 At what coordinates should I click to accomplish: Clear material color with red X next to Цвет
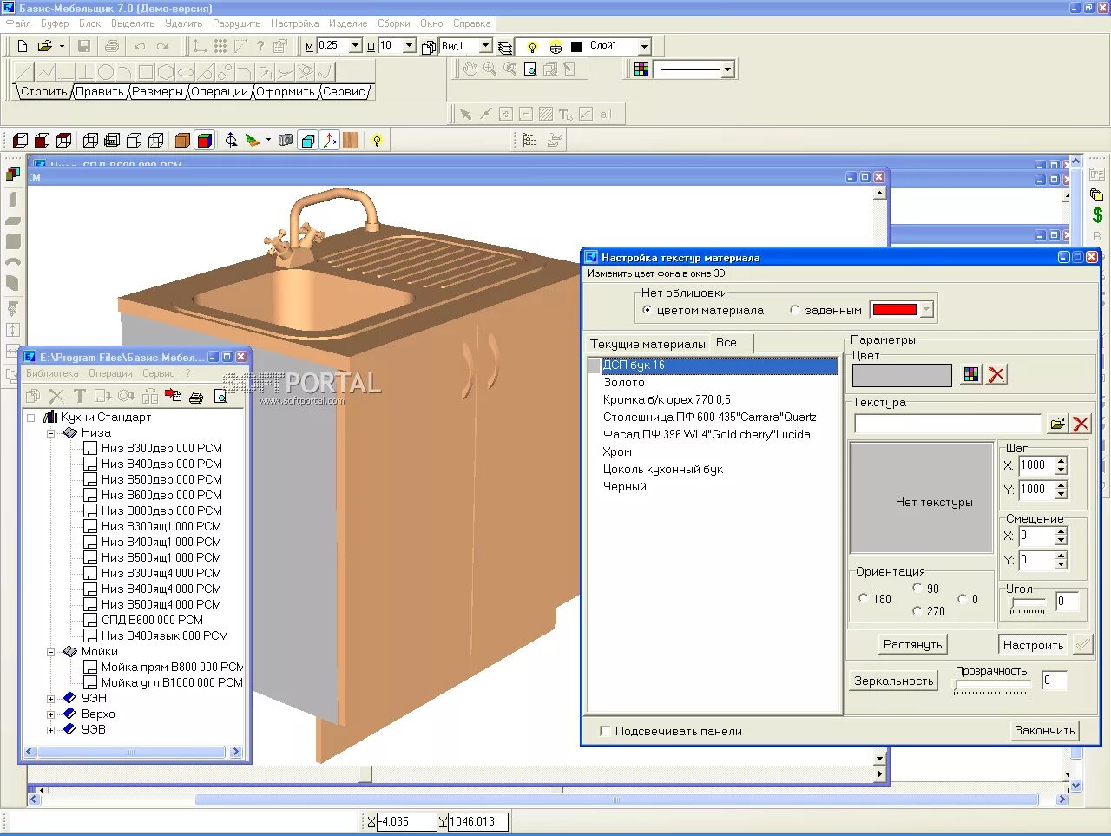pos(997,375)
